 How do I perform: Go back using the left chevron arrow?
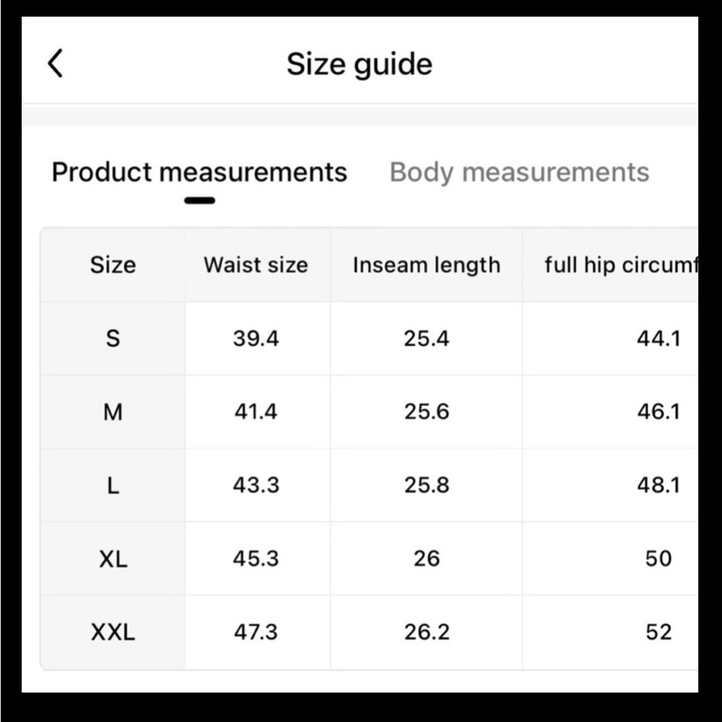coord(56,64)
